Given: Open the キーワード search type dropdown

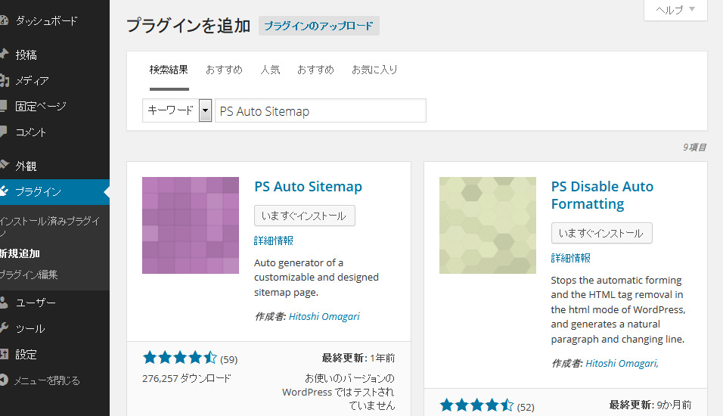Looking at the screenshot, I should point(177,110).
